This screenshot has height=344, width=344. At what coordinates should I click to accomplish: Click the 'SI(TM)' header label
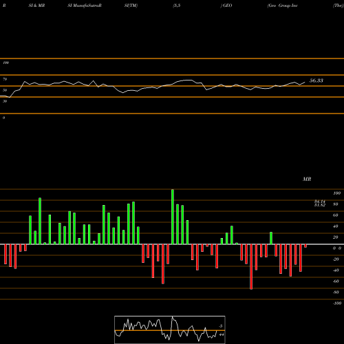pyautogui.click(x=131, y=6)
